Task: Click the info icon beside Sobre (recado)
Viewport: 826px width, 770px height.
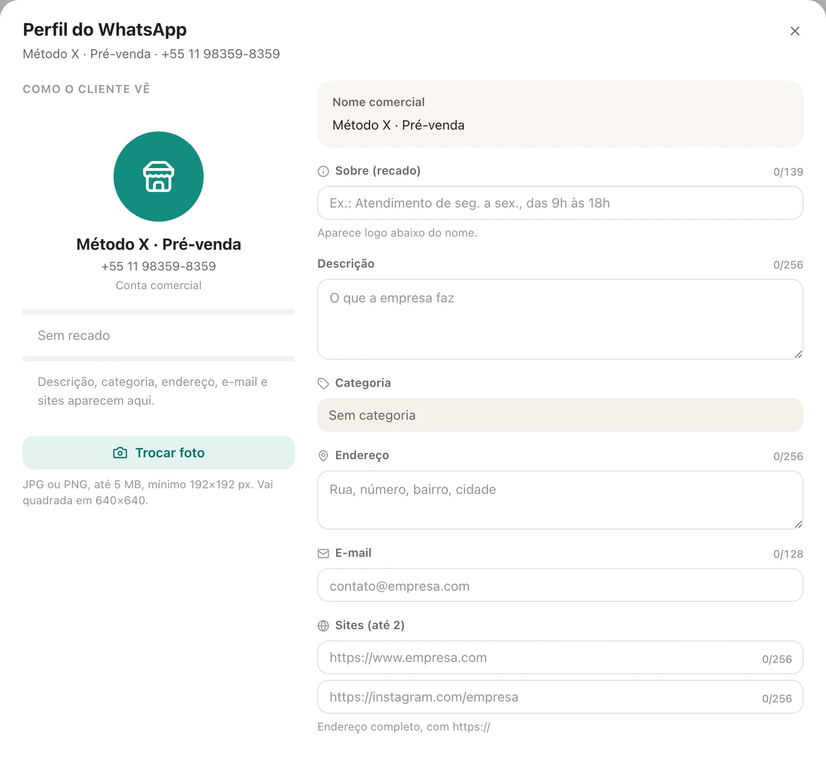Action: click(x=323, y=171)
